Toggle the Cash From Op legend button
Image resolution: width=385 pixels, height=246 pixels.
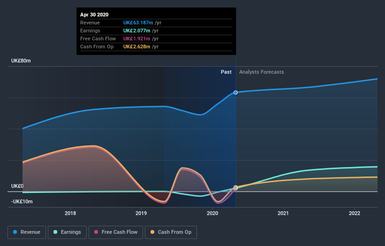(171, 232)
